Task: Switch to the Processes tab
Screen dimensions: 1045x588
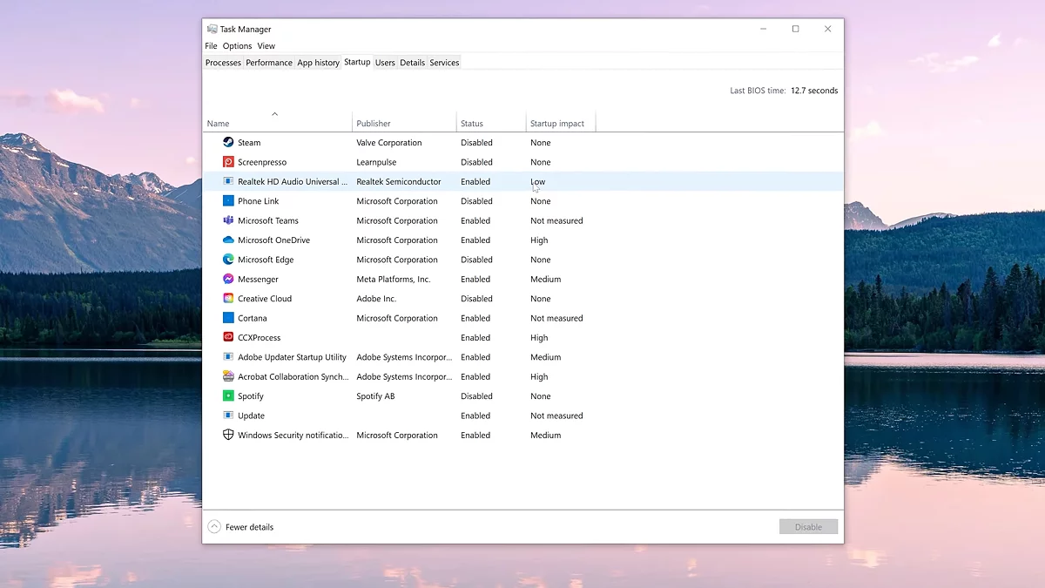Action: (x=223, y=62)
